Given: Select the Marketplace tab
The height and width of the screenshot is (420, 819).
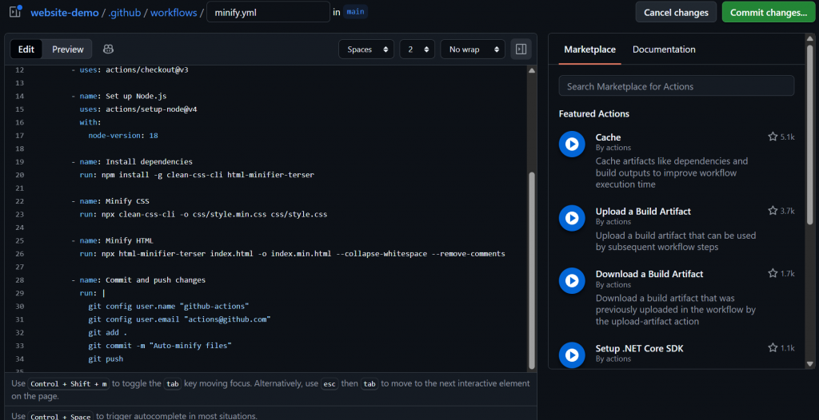Looking at the screenshot, I should click(589, 50).
